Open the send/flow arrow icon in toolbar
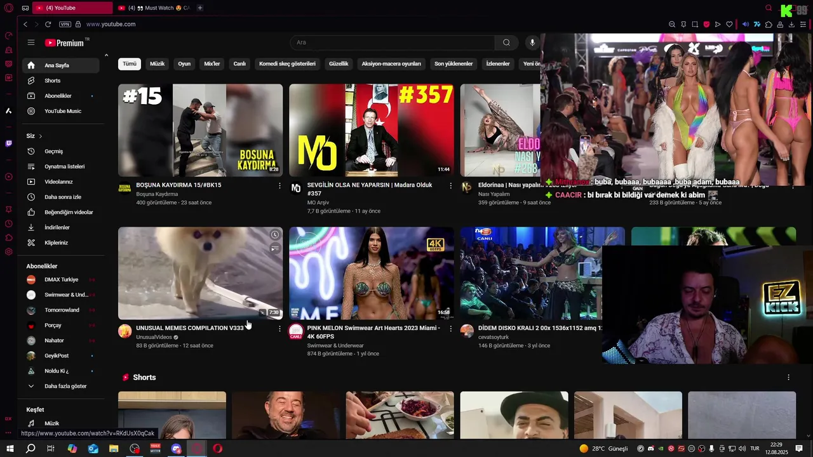This screenshot has width=813, height=457. 718,24
